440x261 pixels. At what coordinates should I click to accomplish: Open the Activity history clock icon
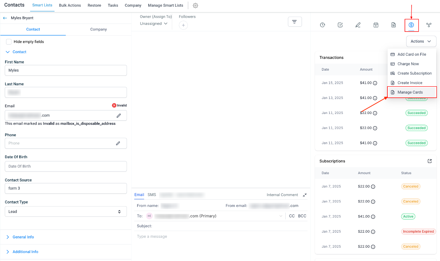pyautogui.click(x=322, y=25)
